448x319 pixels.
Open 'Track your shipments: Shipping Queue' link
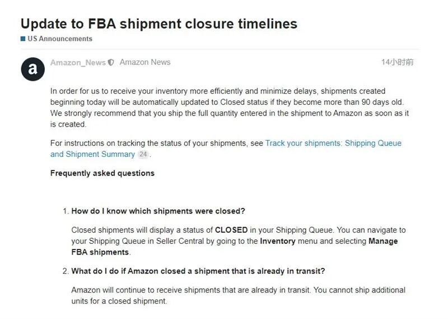pyautogui.click(x=333, y=143)
